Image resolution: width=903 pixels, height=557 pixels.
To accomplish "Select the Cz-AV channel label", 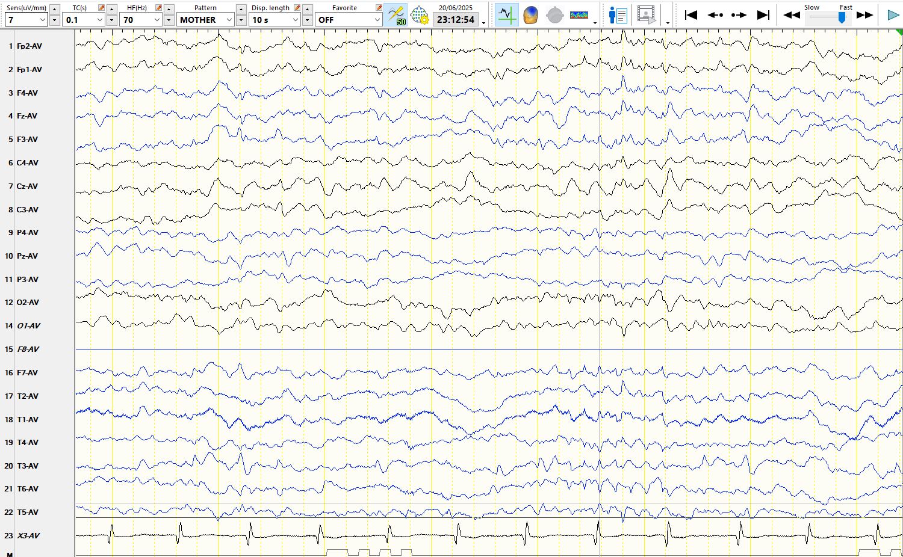I will [27, 186].
